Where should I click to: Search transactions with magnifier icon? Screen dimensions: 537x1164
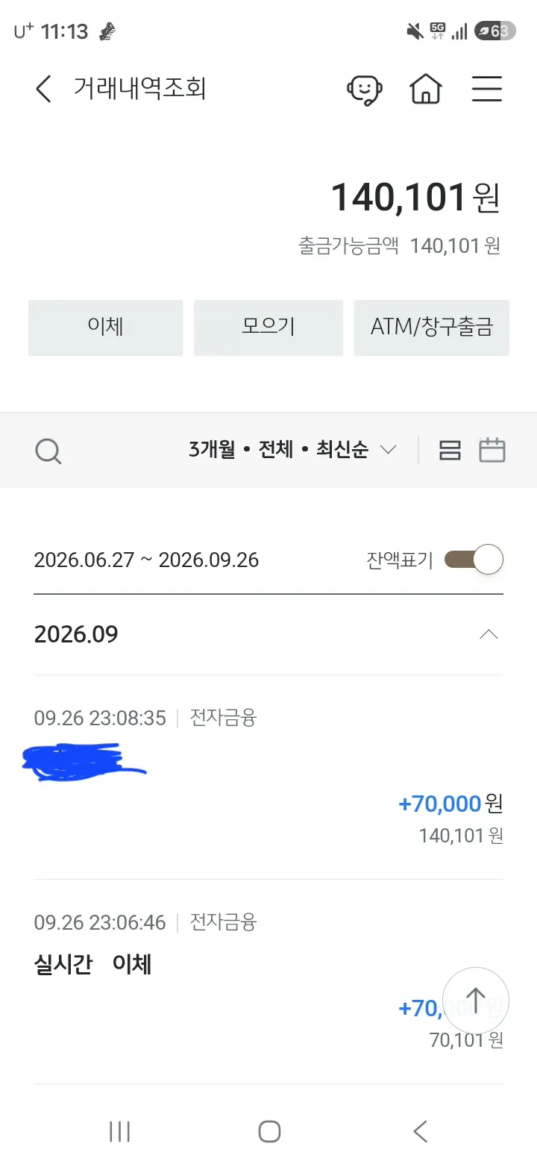coord(48,451)
